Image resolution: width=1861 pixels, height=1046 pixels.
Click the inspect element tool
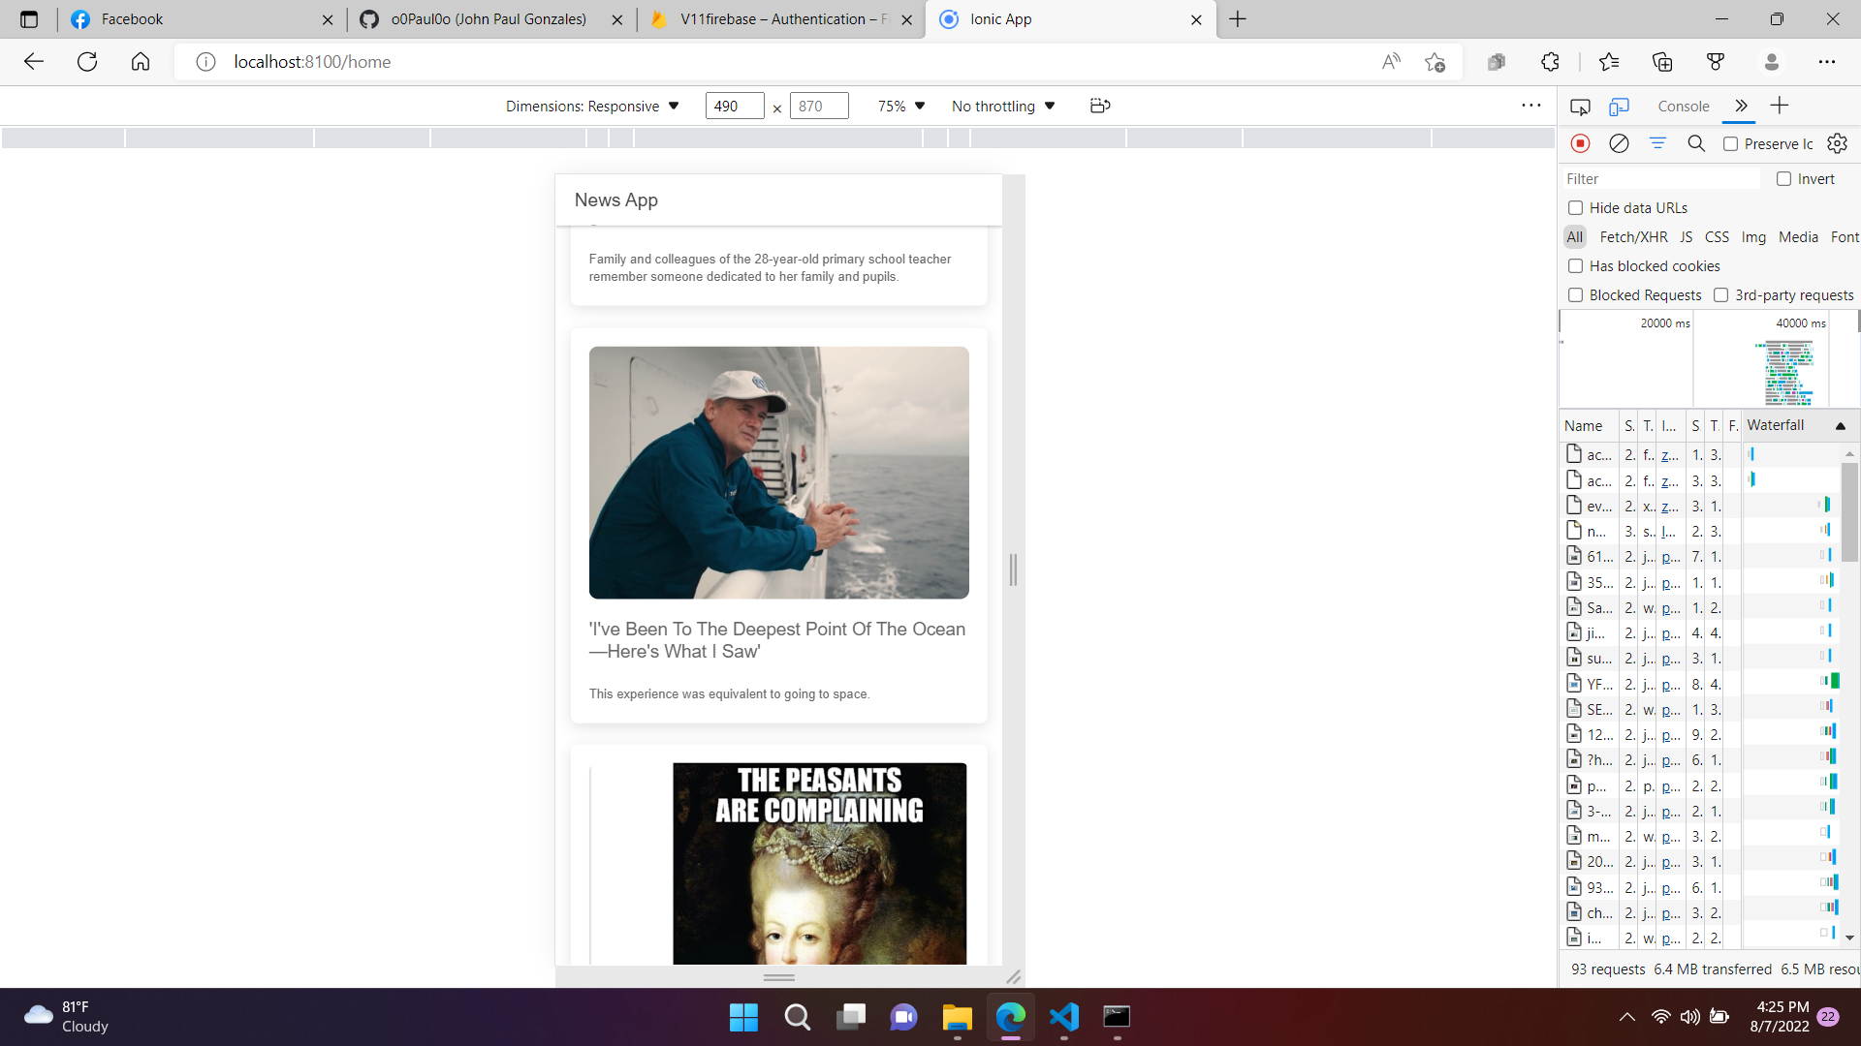[x=1580, y=107]
